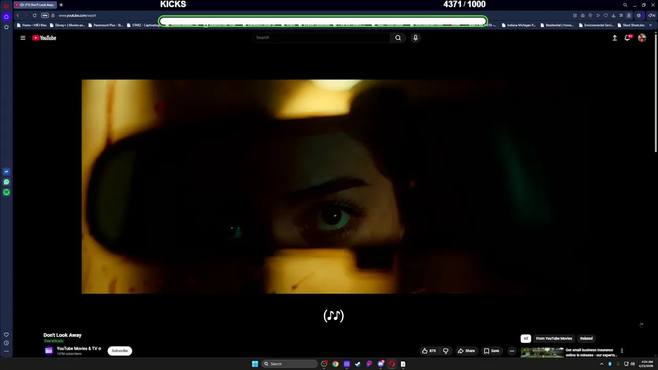The image size is (658, 370).
Task: Open the Paramount Plus bookmark
Action: (105, 25)
